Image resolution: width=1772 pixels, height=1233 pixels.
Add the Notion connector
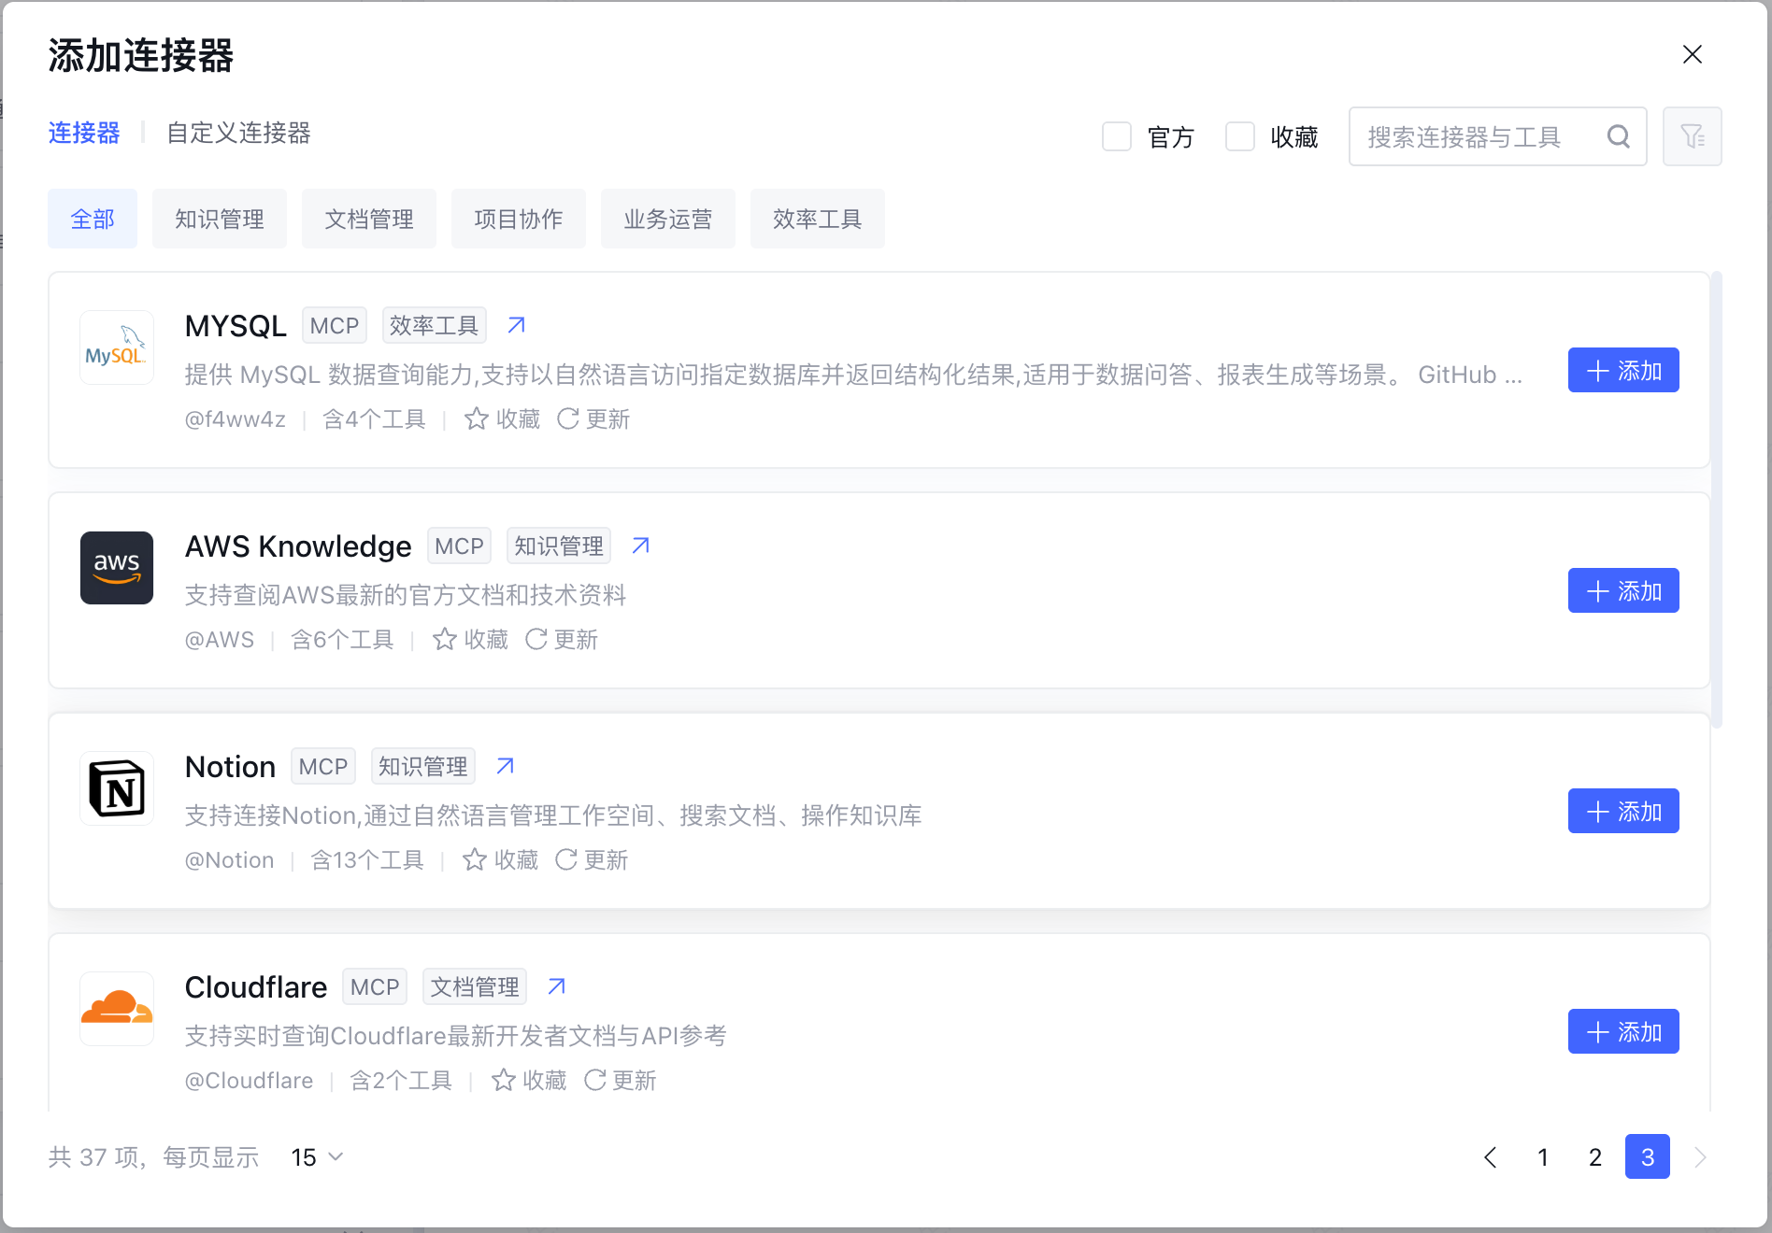coord(1623,811)
